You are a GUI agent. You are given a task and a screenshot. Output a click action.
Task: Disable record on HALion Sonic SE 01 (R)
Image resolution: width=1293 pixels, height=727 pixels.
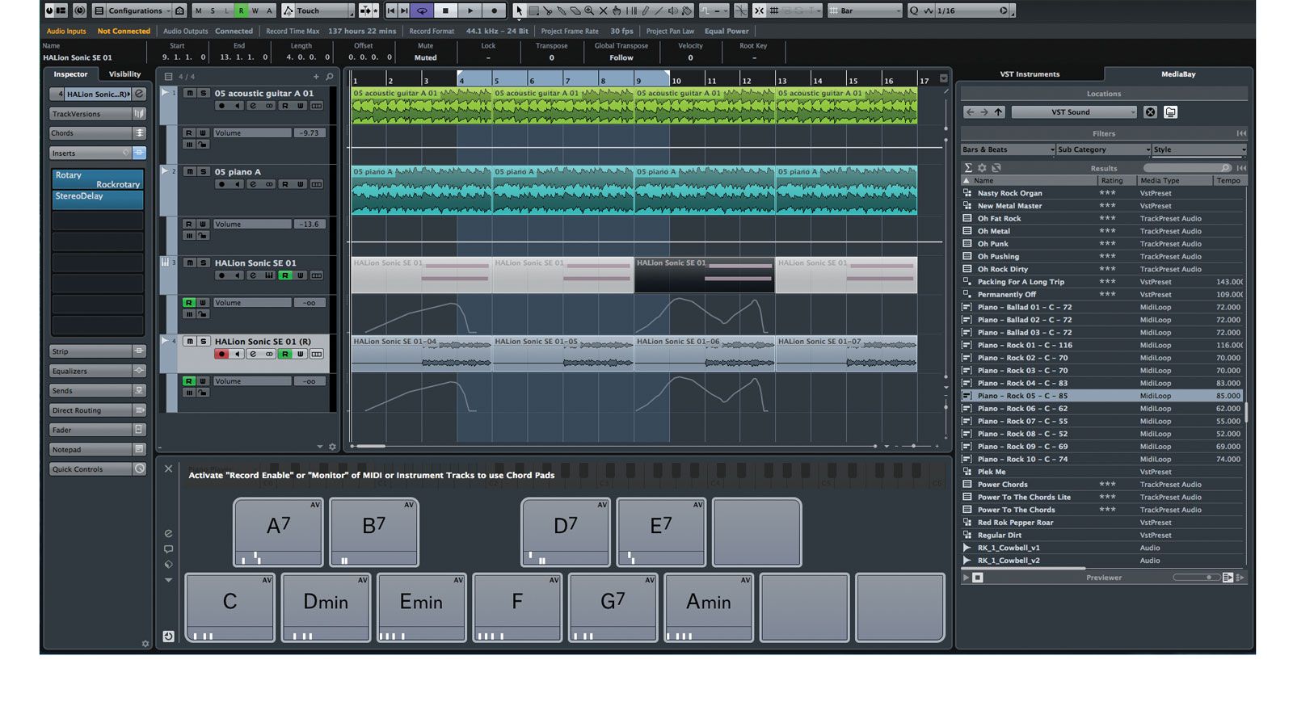point(221,354)
